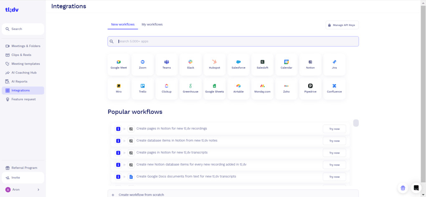Open Clips & Reels section
The image size is (426, 197).
click(x=23, y=55)
